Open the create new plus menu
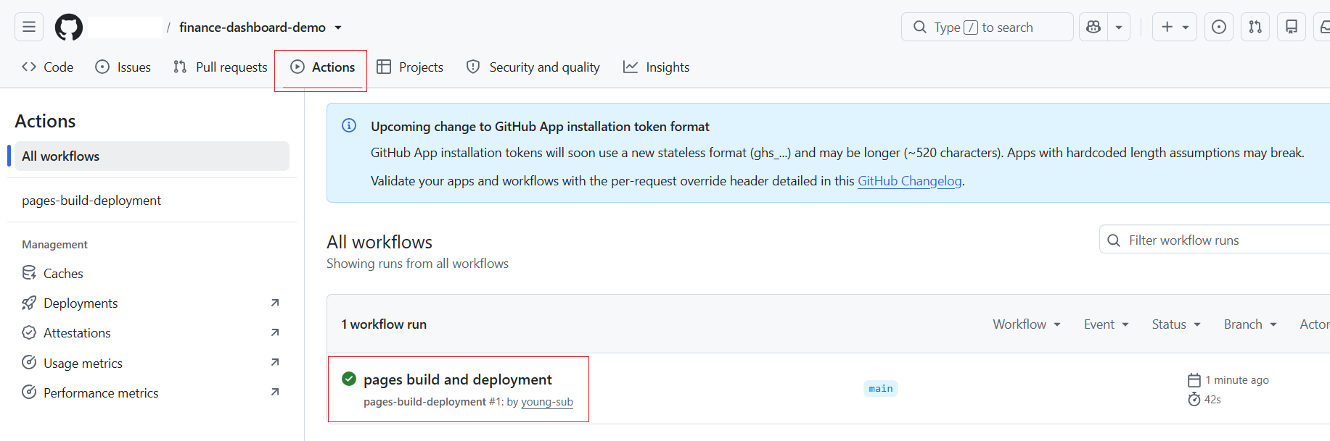Image resolution: width=1330 pixels, height=441 pixels. [1174, 27]
